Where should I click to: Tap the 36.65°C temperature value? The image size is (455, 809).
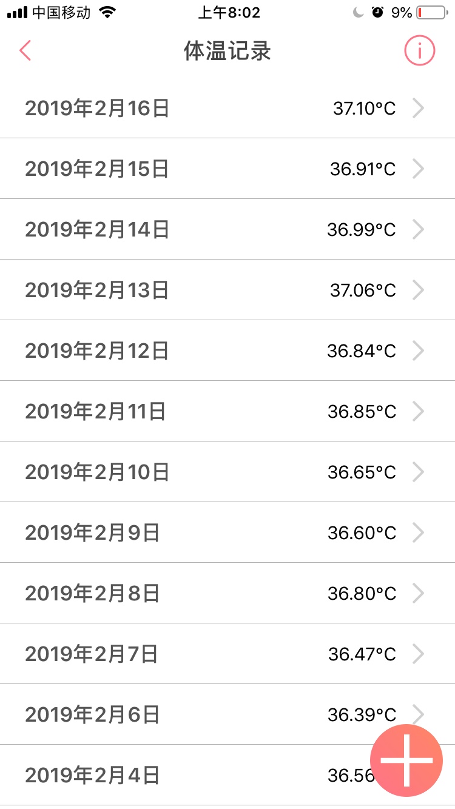pyautogui.click(x=362, y=472)
